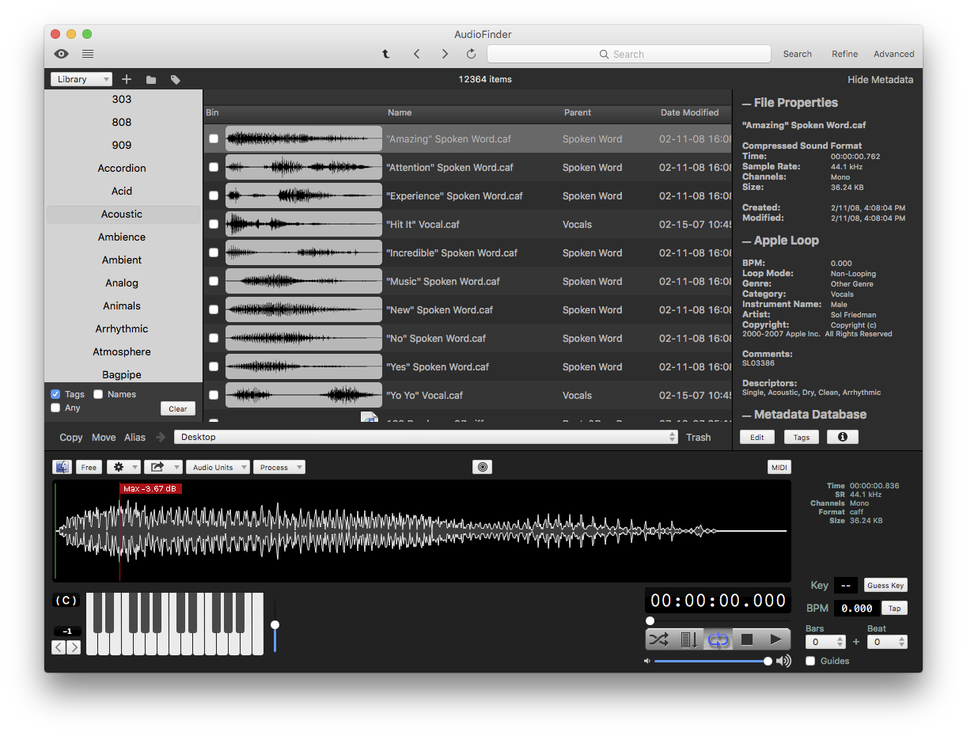Open the Library dropdown
The width and height of the screenshot is (967, 736).
pyautogui.click(x=82, y=79)
